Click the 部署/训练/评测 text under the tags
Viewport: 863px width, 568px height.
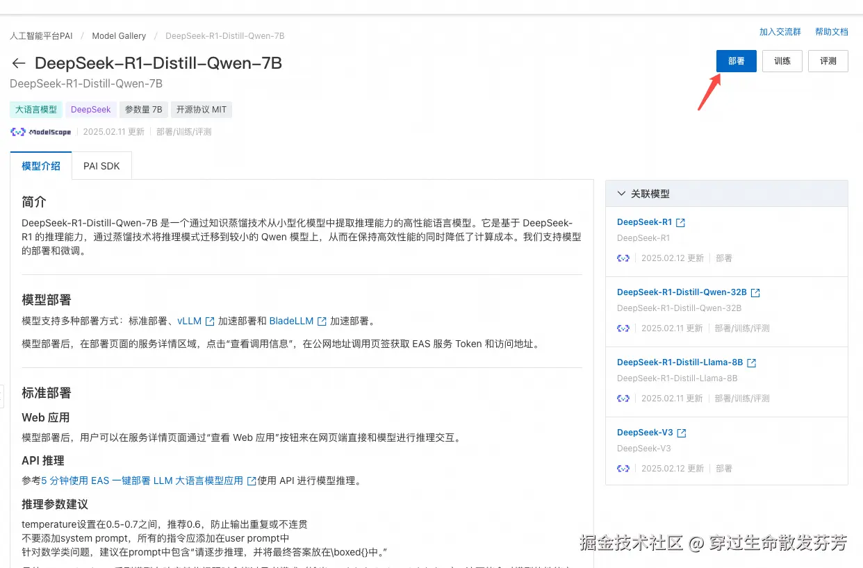point(183,132)
